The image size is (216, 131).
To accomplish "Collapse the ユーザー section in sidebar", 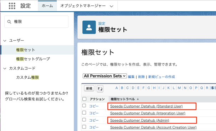I will pos(5,41).
